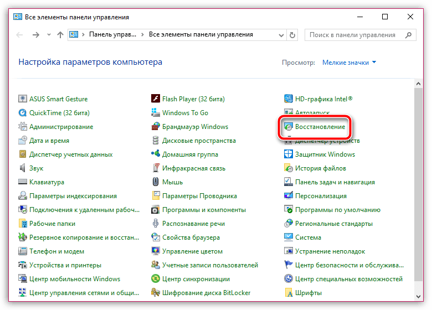
Task: Click the Параметры индексирования icon
Action: tap(22, 195)
